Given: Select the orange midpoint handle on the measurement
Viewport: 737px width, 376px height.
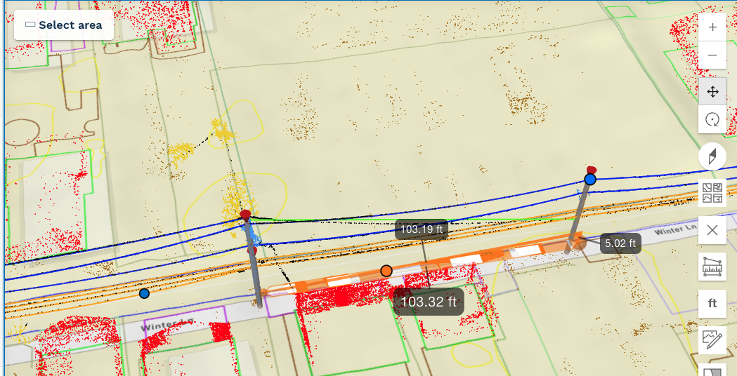Looking at the screenshot, I should point(386,270).
